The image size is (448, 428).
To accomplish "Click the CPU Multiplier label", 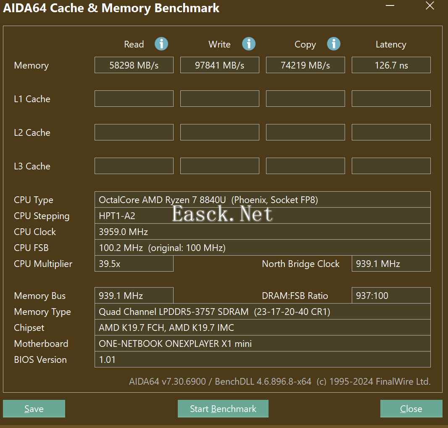I will tap(43, 264).
